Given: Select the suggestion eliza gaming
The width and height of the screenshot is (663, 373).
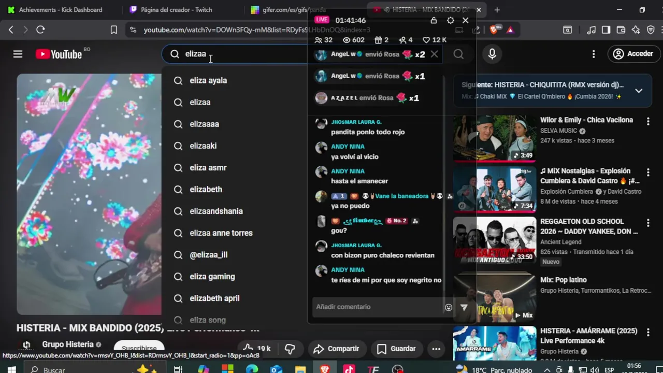Looking at the screenshot, I should coord(235,277).
